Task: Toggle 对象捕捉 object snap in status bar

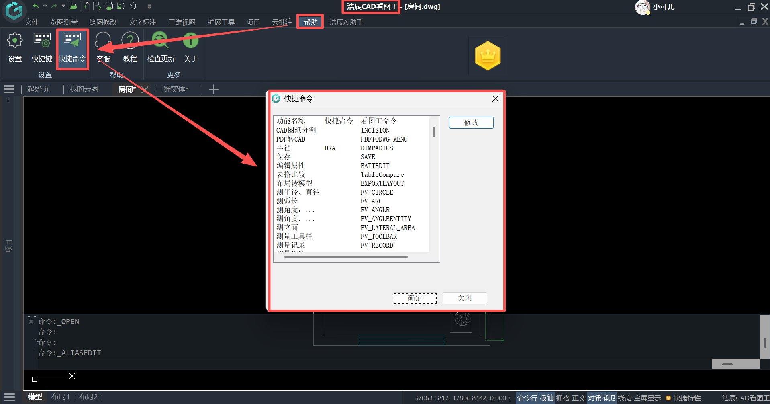Action: pyautogui.click(x=601, y=398)
